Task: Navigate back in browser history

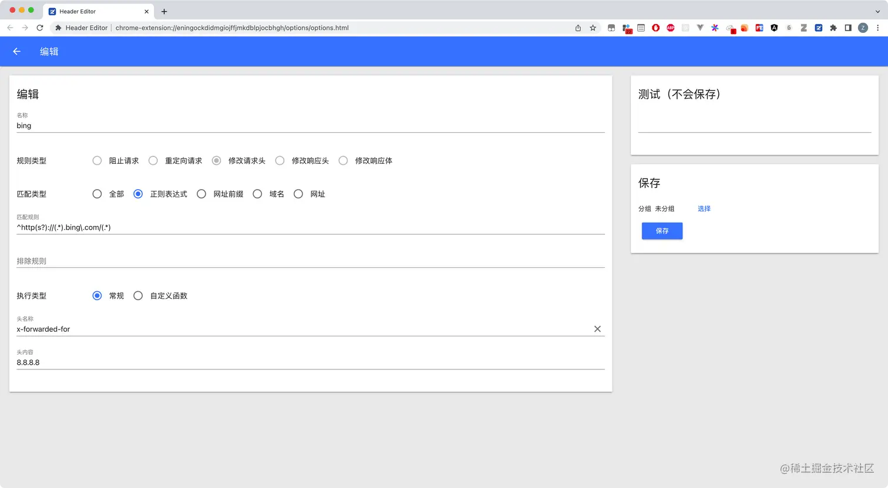Action: click(10, 28)
